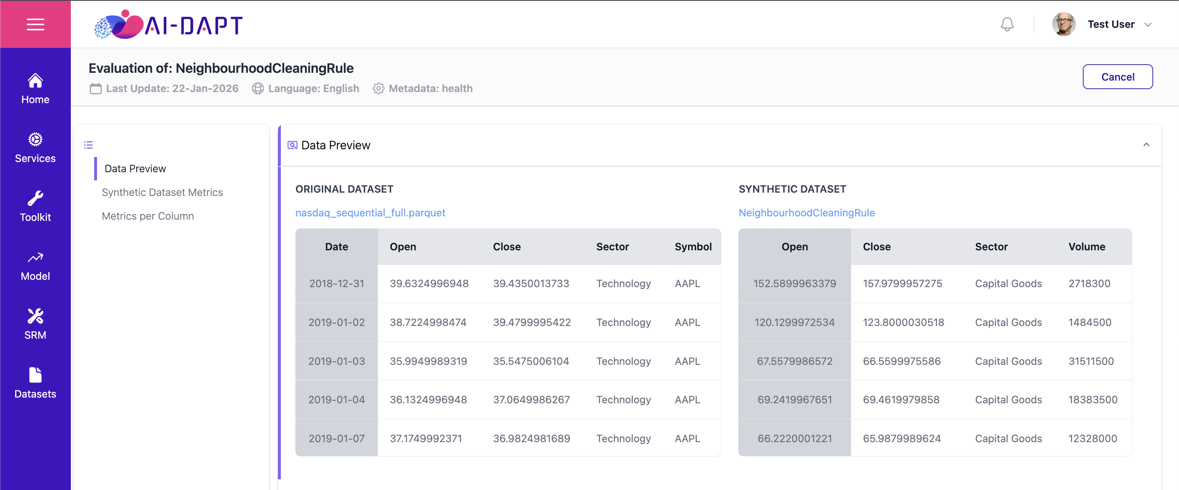Click the Open header in synthetic table

795,246
